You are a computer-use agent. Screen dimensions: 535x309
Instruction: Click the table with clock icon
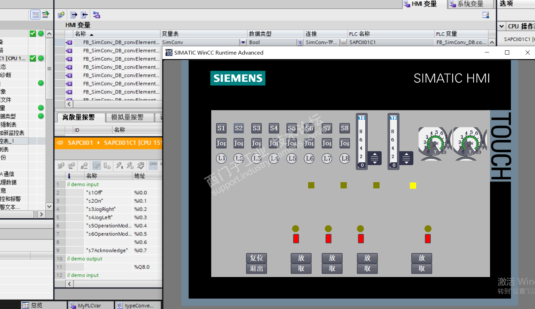coord(107,165)
